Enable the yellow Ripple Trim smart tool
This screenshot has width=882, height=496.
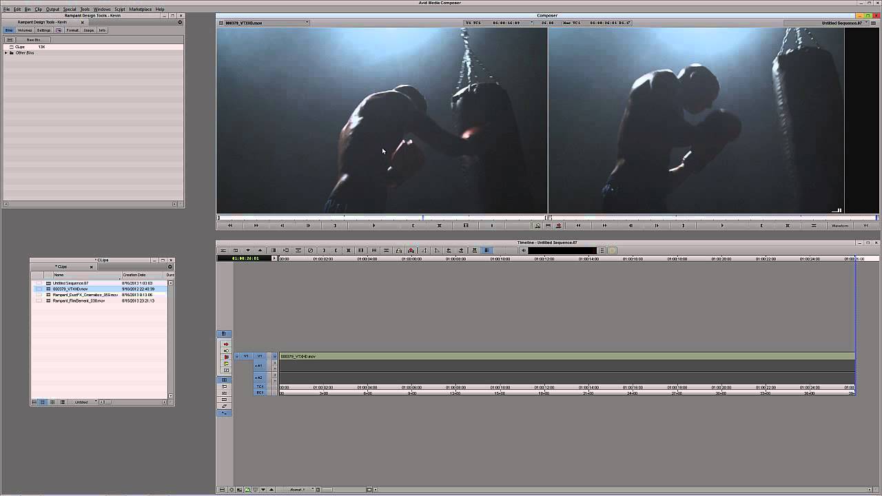[226, 364]
